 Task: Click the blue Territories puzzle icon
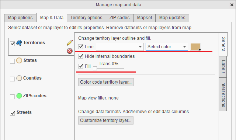point(19,43)
